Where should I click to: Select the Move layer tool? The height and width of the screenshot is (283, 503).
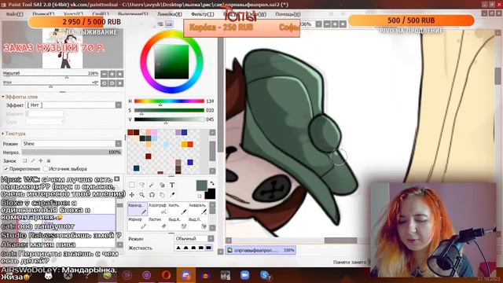pyautogui.click(x=132, y=195)
